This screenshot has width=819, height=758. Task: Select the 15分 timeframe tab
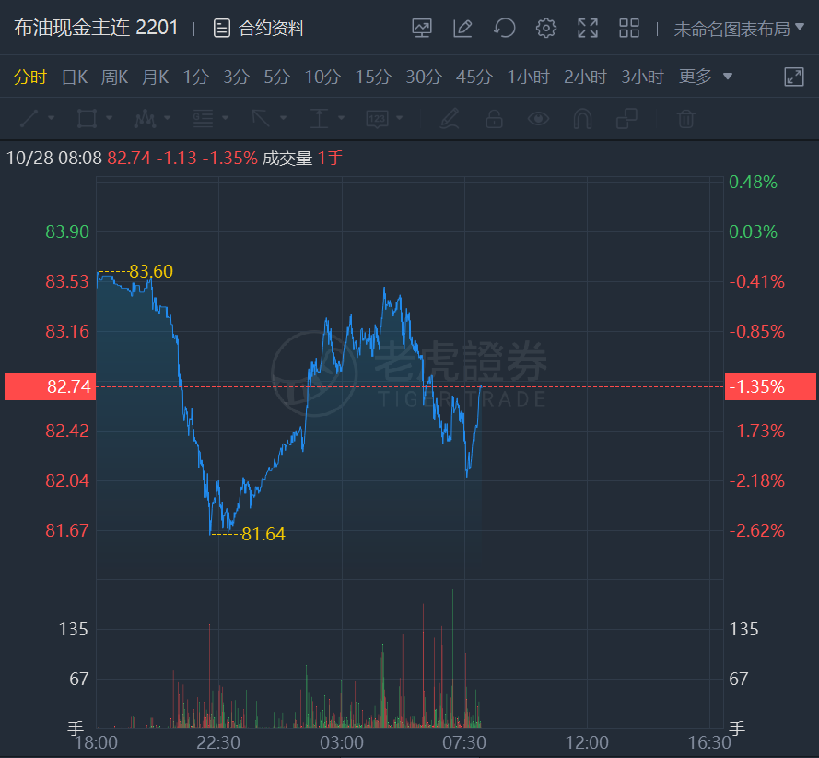coord(373,77)
